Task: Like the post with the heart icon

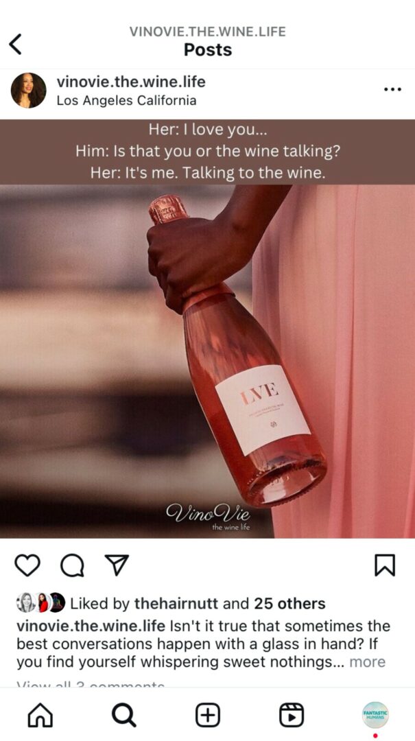Action: tap(27, 565)
